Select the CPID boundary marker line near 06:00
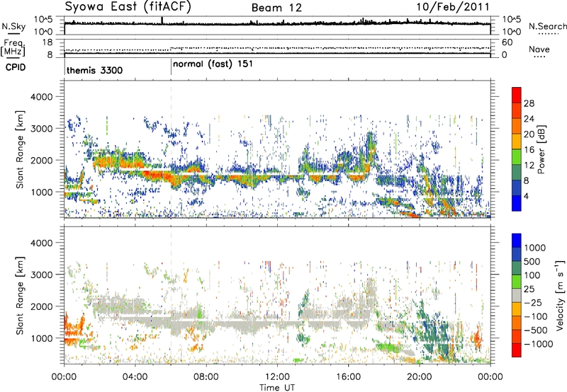 [171, 67]
